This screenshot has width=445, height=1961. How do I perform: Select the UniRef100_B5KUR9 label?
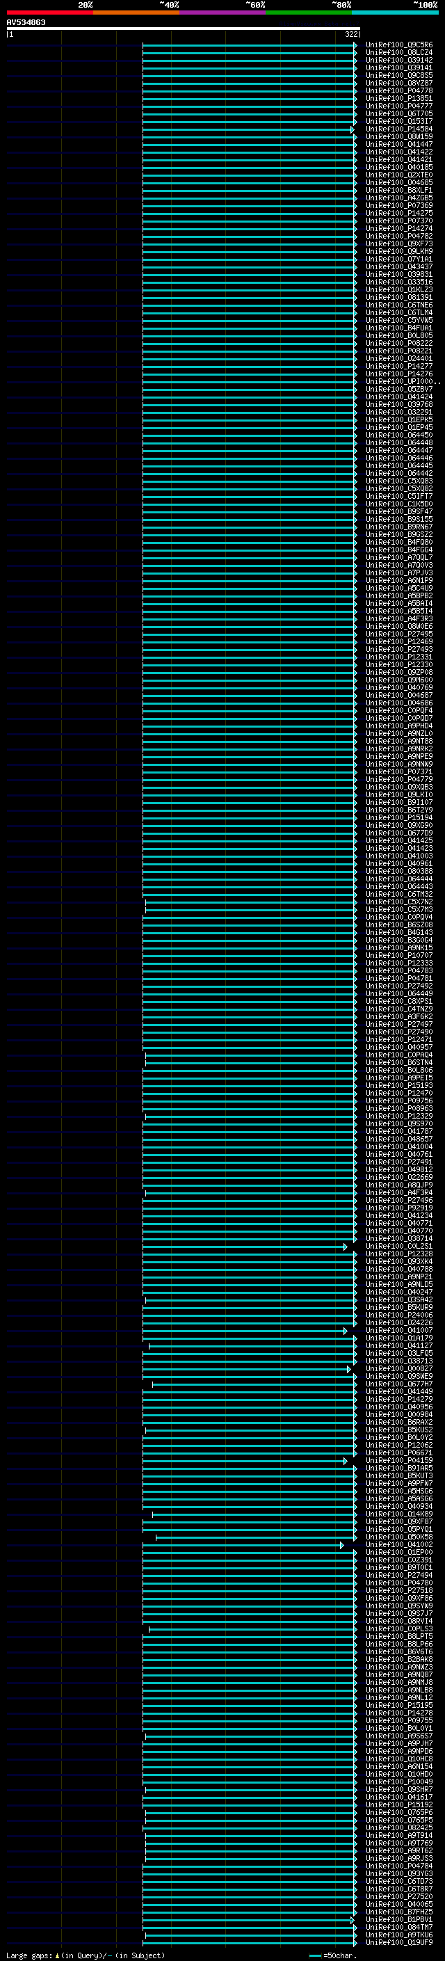pos(399,1308)
